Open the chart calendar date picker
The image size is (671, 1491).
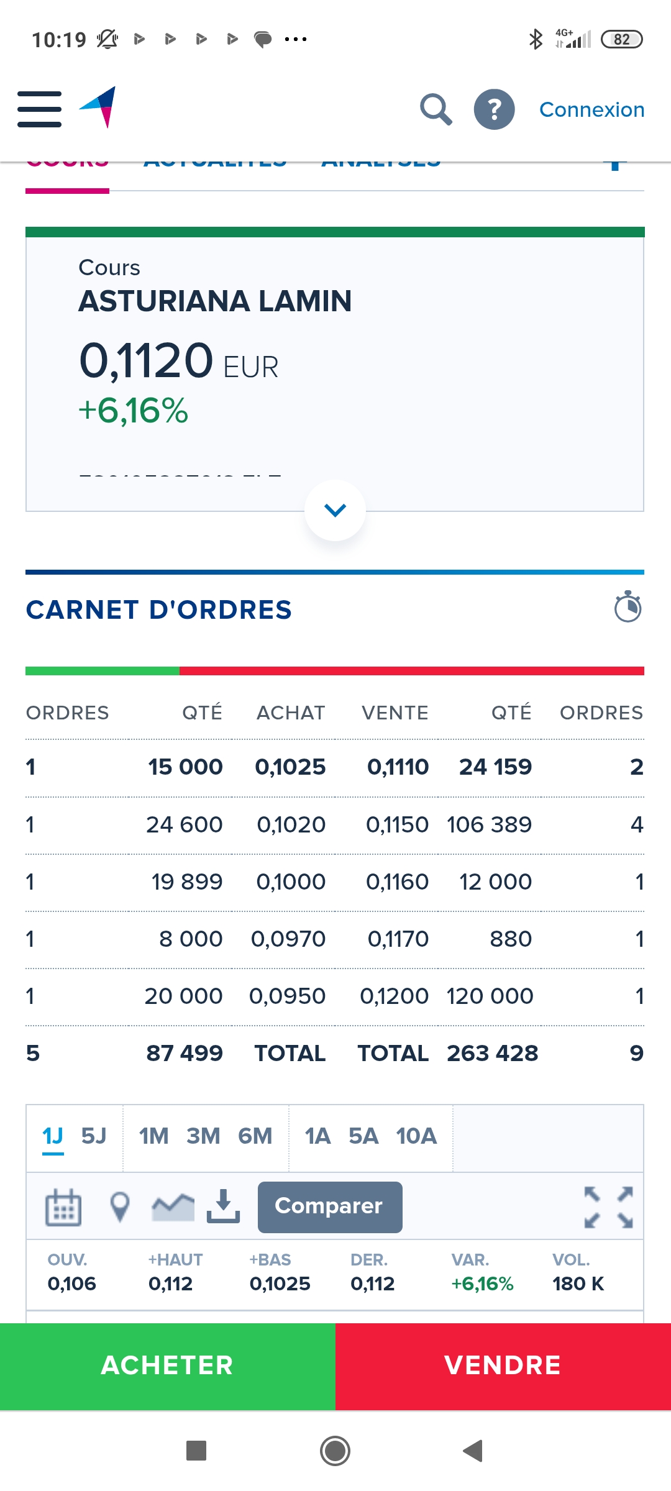63,1206
